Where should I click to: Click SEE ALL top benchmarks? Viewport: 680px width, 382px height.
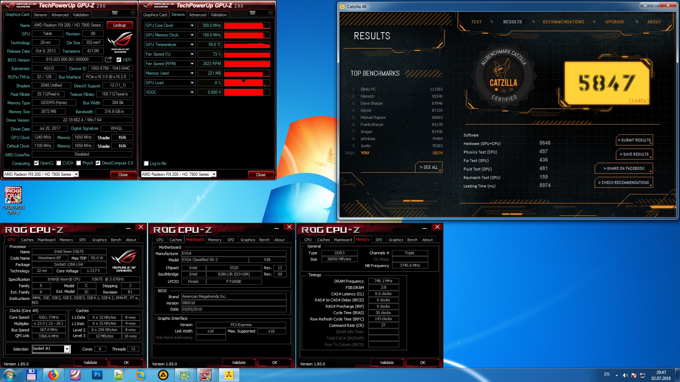(429, 167)
